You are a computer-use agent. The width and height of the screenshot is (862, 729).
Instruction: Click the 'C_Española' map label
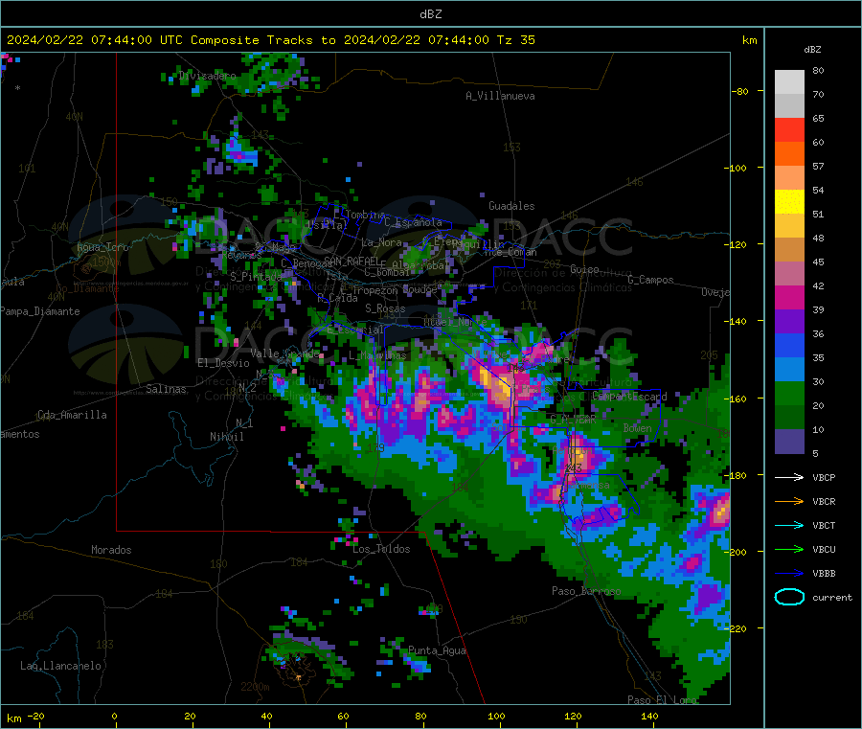[414, 222]
